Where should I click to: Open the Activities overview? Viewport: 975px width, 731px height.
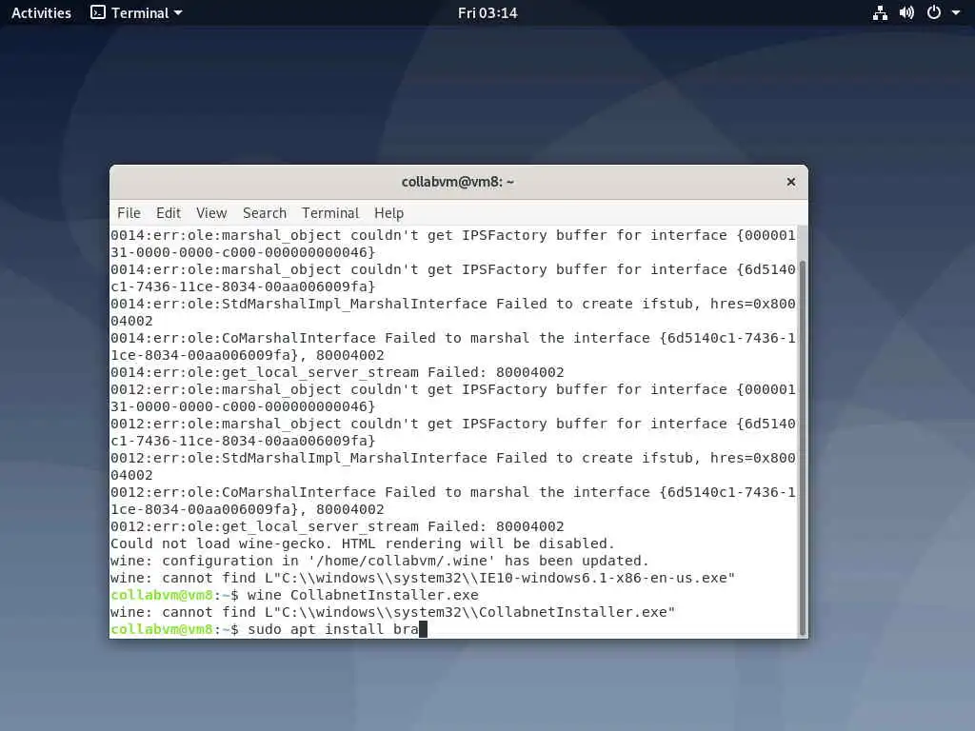[41, 13]
